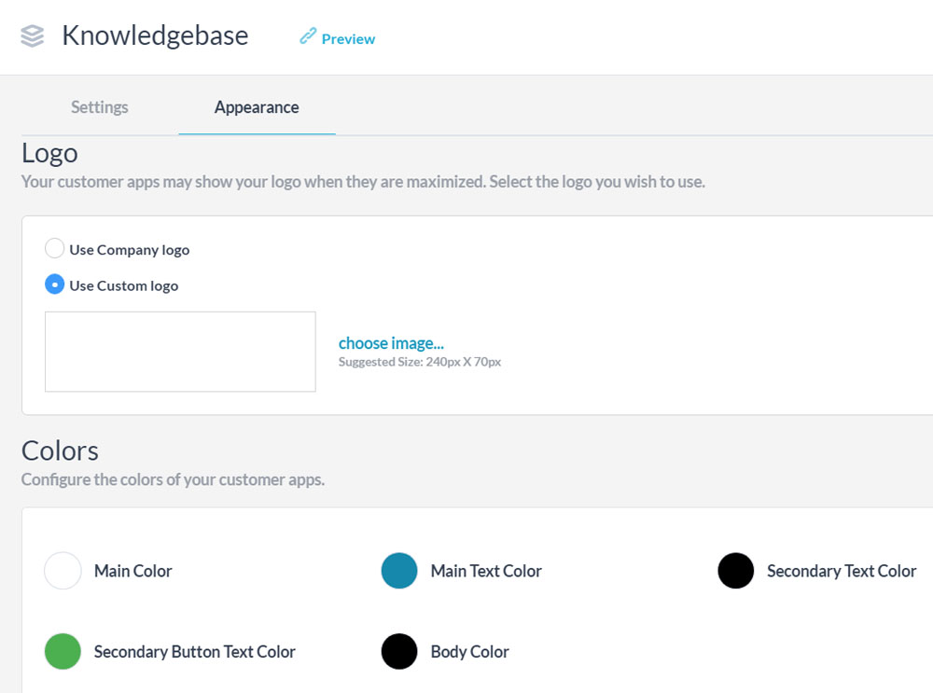This screenshot has height=693, width=933.
Task: Open the white Main Color swatch
Action: (x=63, y=571)
